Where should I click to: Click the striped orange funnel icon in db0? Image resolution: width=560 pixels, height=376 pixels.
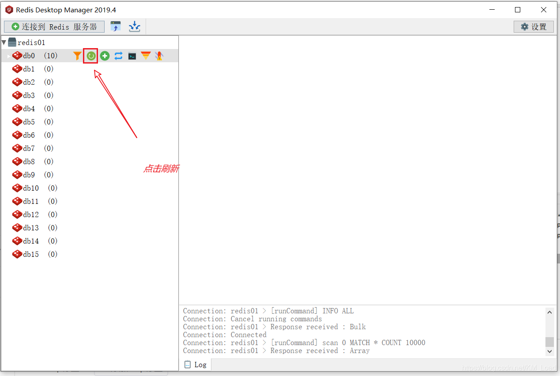click(x=146, y=56)
